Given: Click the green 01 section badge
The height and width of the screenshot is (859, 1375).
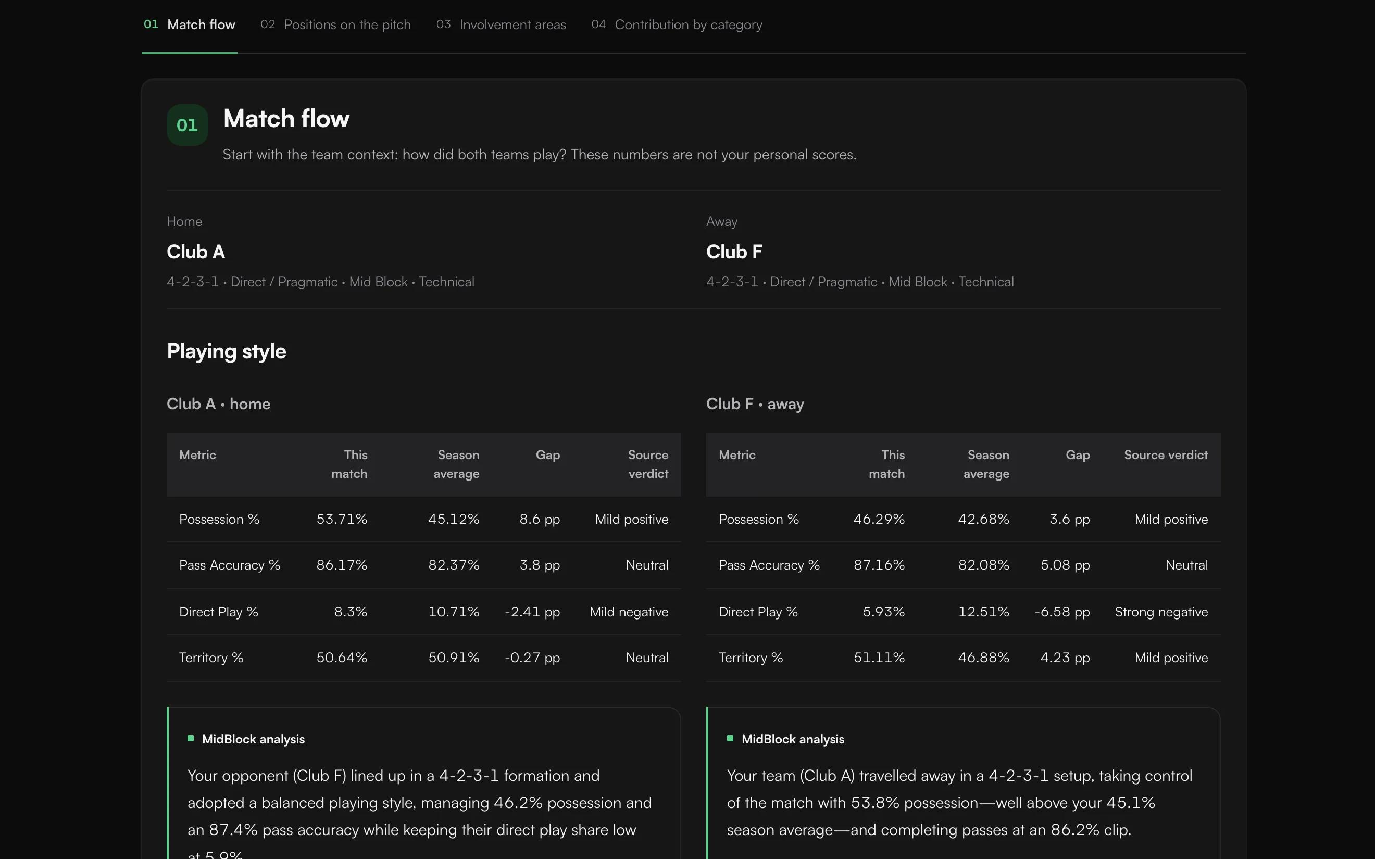Looking at the screenshot, I should [x=187, y=125].
